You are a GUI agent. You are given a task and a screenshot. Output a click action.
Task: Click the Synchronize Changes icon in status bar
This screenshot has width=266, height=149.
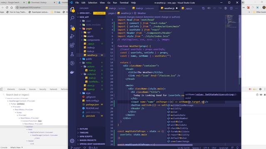pyautogui.click(x=85, y=148)
